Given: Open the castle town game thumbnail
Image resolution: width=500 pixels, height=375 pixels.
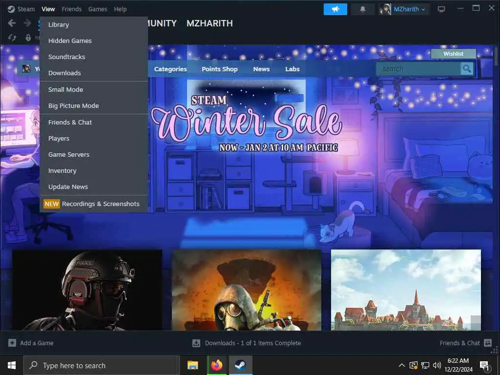Looking at the screenshot, I should (406, 290).
